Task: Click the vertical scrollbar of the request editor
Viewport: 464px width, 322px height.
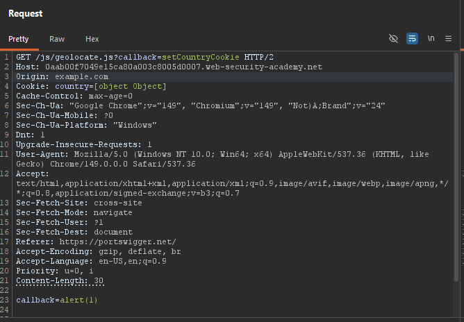Action: click(456, 167)
